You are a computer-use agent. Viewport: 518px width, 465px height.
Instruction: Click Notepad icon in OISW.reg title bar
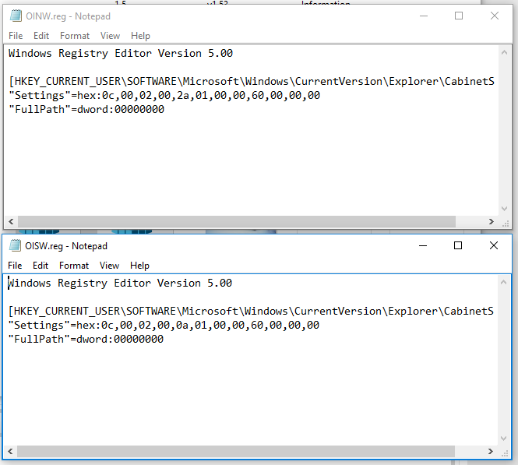(15, 245)
